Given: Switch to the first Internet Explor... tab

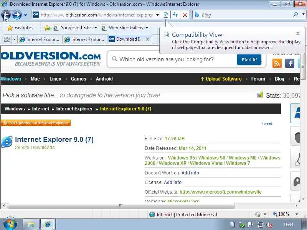Looking at the screenshot, I should click(x=40, y=39).
